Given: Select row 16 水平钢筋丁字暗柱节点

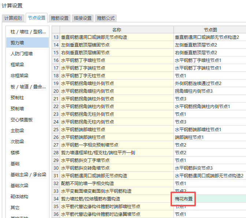Looking at the screenshot, I should [117, 60].
